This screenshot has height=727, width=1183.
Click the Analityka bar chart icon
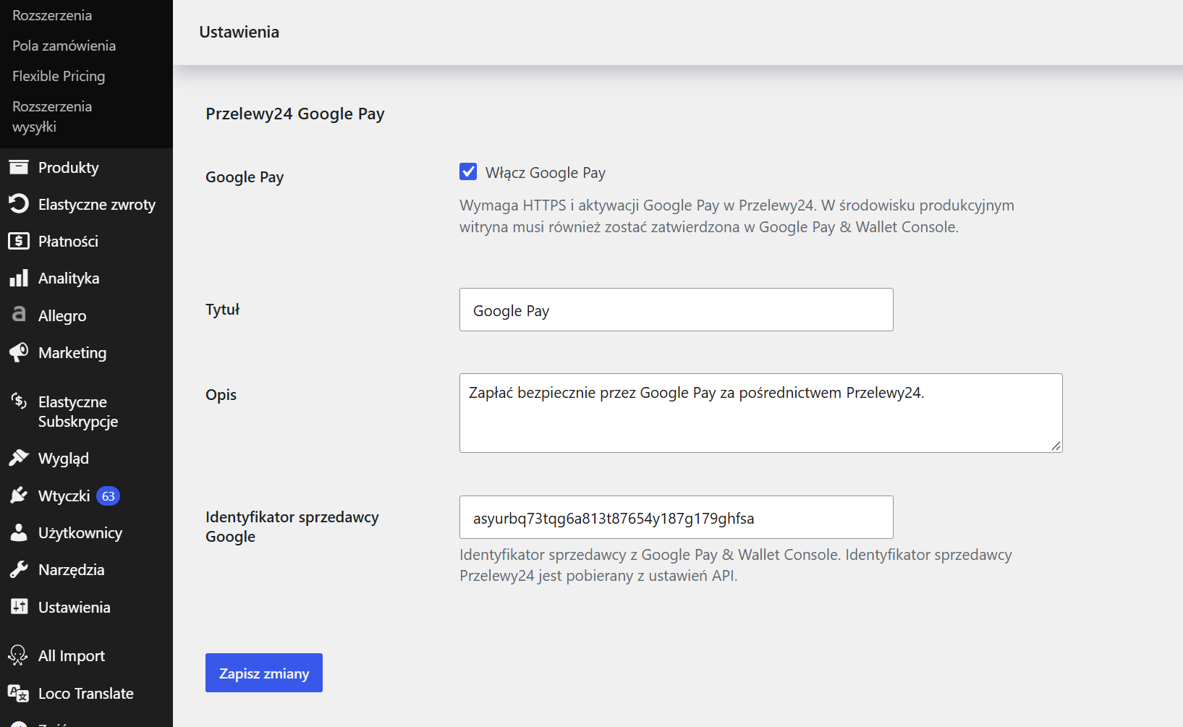pyautogui.click(x=19, y=278)
